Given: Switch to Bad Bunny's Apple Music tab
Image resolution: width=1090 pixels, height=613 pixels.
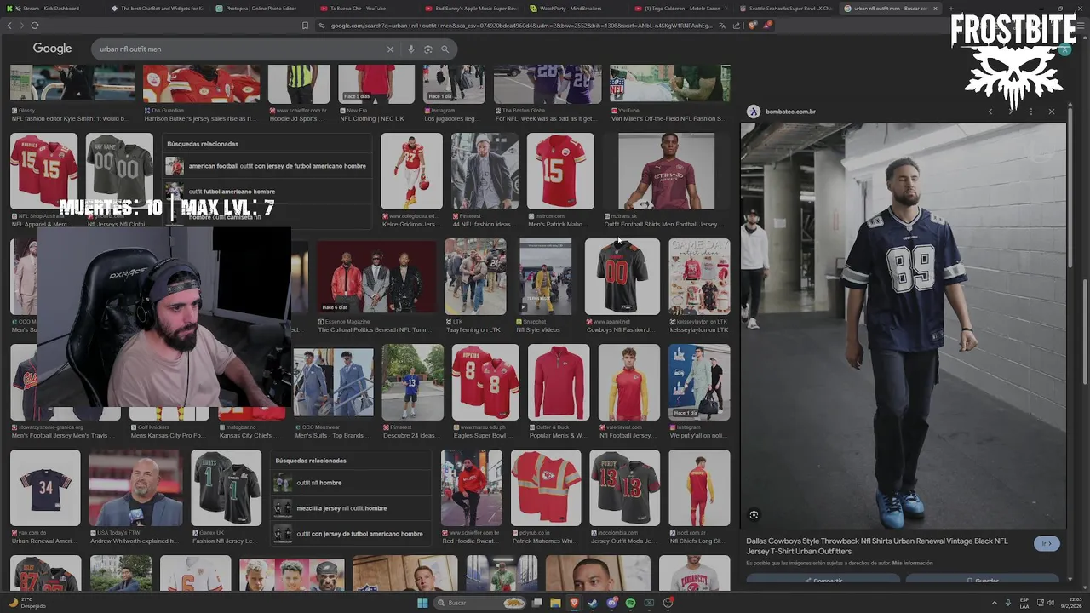Looking at the screenshot, I should [470, 9].
